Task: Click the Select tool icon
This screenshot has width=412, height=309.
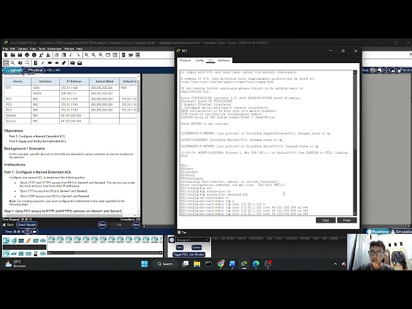Action: point(6,63)
